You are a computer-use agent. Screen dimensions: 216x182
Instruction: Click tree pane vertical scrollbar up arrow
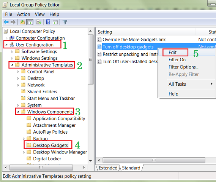pos(91,31)
